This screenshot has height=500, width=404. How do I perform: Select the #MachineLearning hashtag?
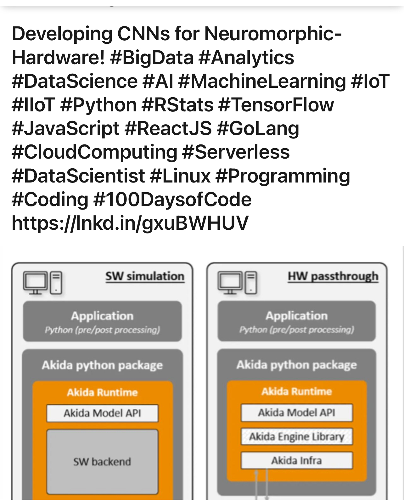262,81
